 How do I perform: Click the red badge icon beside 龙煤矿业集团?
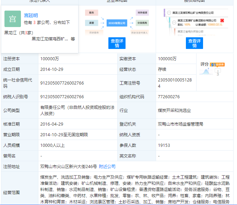click(222, 21)
